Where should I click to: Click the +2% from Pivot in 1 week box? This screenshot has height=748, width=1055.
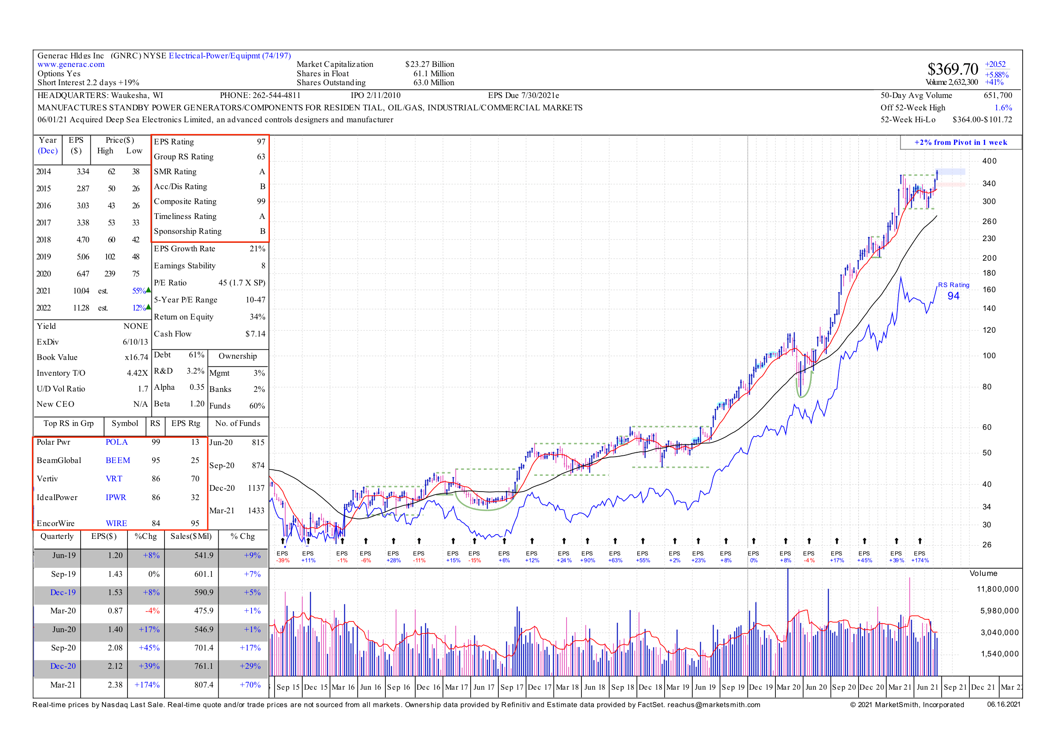[960, 142]
